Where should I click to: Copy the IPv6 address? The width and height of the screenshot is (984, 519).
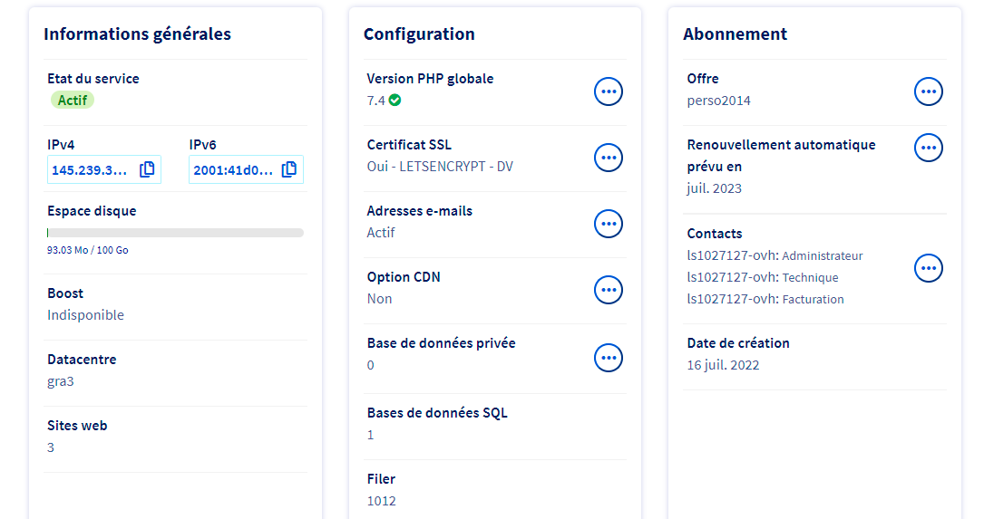coord(289,169)
